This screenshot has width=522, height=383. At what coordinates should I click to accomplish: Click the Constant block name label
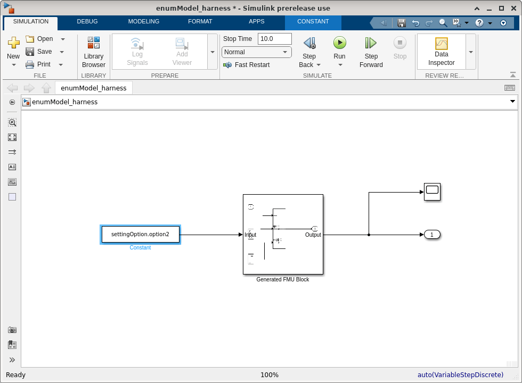point(140,248)
